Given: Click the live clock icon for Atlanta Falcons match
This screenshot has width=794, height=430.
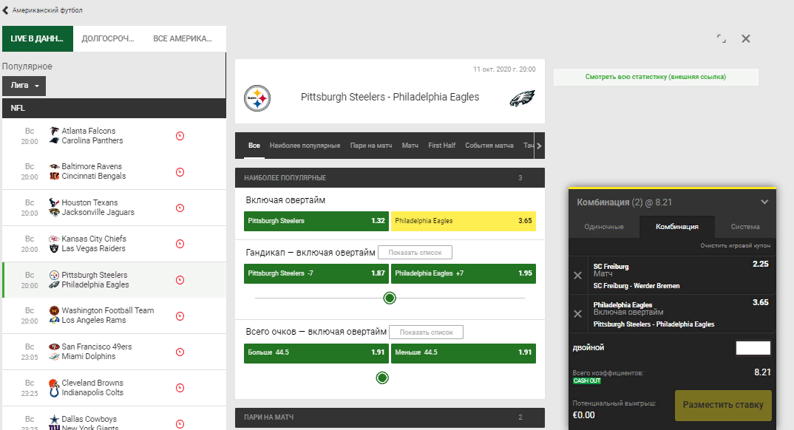Looking at the screenshot, I should pyautogui.click(x=180, y=136).
